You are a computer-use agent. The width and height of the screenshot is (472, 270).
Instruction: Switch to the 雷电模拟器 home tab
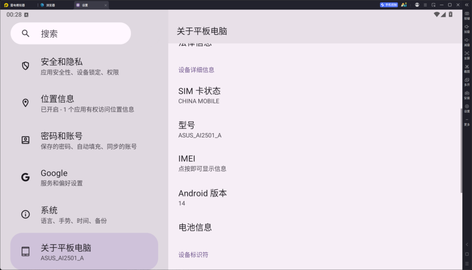click(x=18, y=5)
